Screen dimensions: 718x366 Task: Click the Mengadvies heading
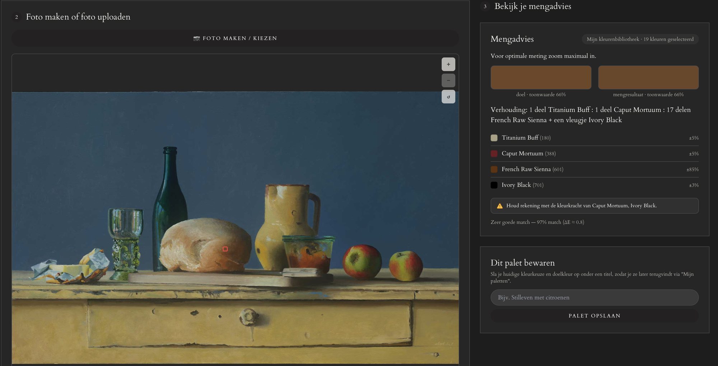(x=512, y=39)
